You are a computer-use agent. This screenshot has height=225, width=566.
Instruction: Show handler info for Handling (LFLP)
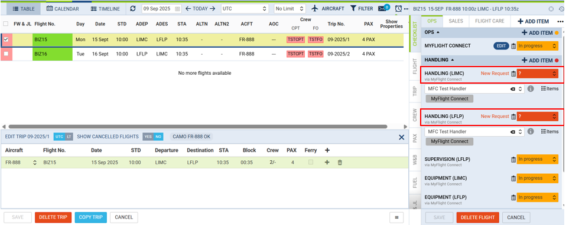(531, 131)
